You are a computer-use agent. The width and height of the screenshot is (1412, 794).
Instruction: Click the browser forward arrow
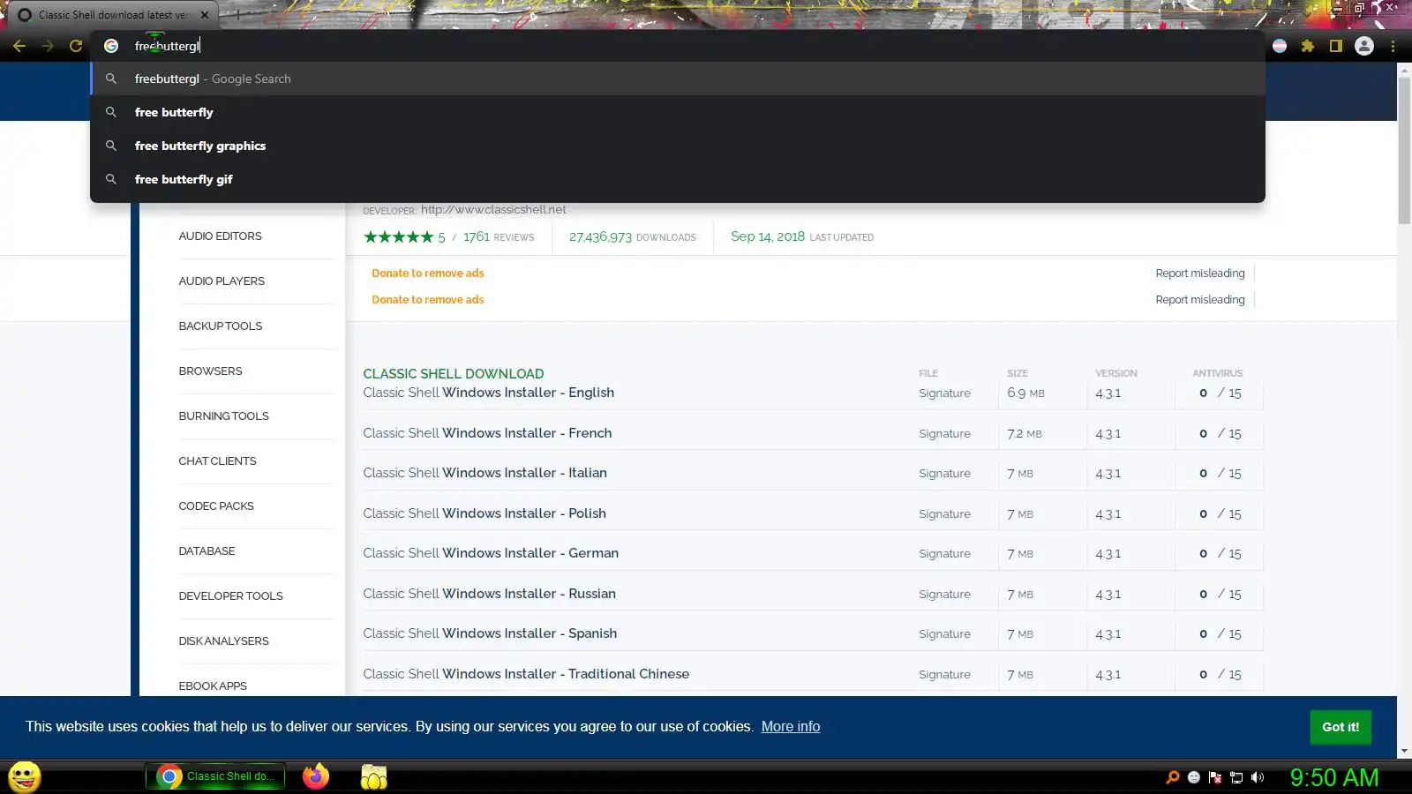coord(48,46)
